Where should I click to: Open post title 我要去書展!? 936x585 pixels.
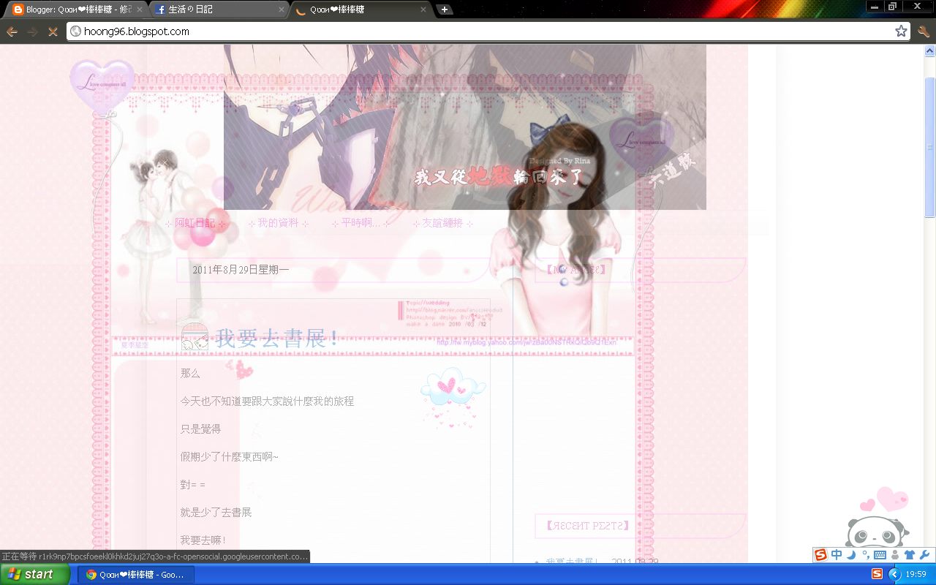point(276,338)
